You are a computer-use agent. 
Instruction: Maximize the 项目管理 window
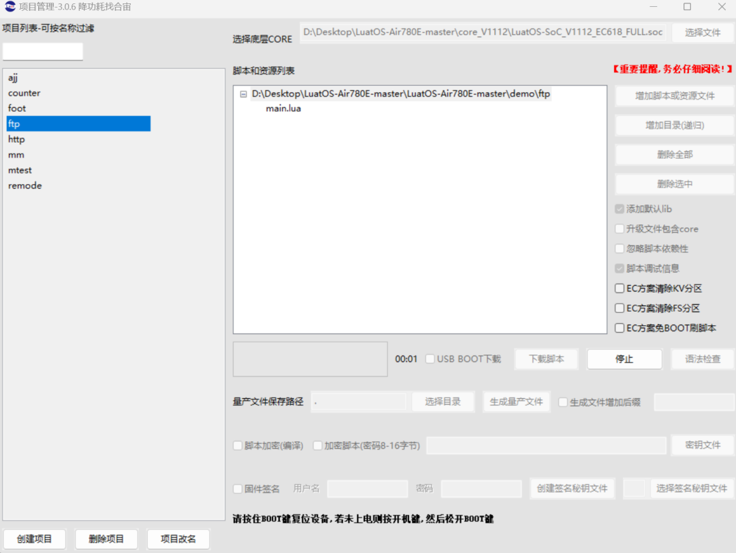tap(687, 7)
